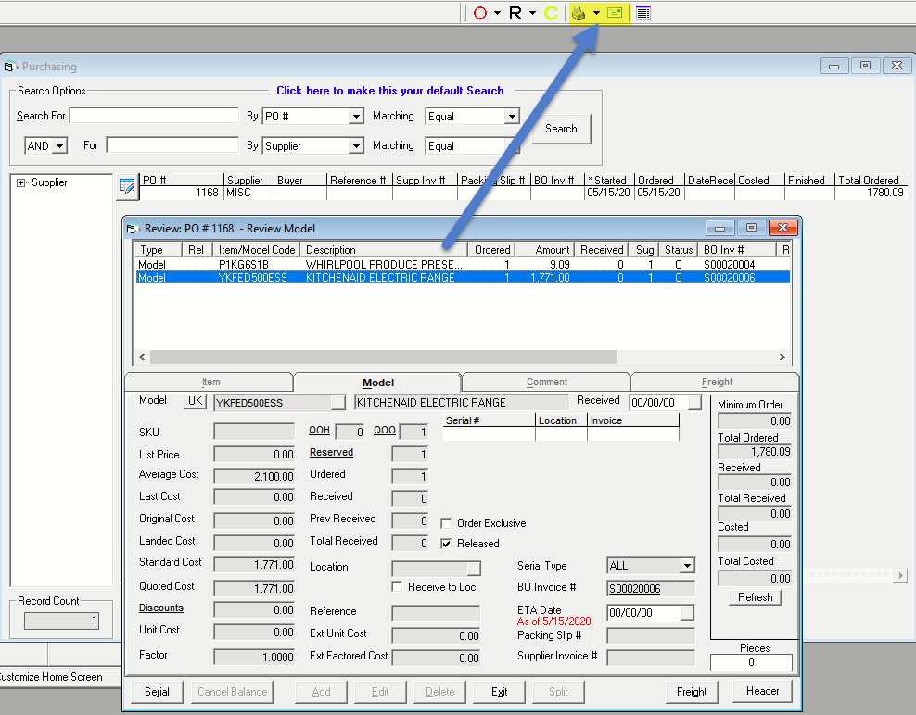Image resolution: width=916 pixels, height=715 pixels.
Task: Click the Search button
Action: 561,129
